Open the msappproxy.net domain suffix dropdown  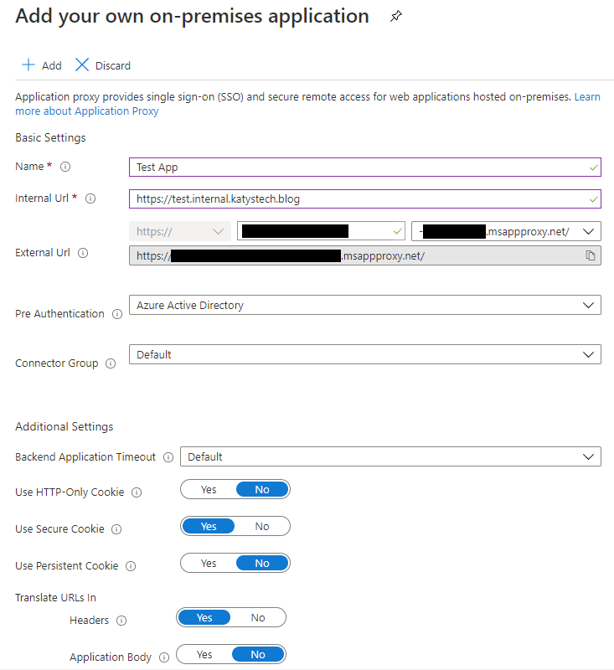pyautogui.click(x=506, y=231)
